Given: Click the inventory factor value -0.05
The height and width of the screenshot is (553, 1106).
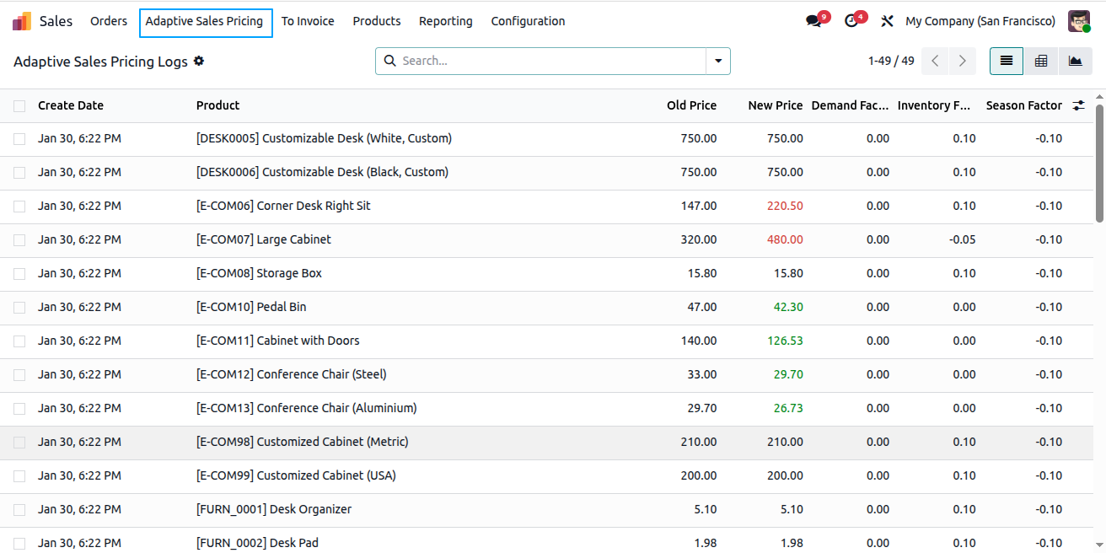Looking at the screenshot, I should 963,240.
